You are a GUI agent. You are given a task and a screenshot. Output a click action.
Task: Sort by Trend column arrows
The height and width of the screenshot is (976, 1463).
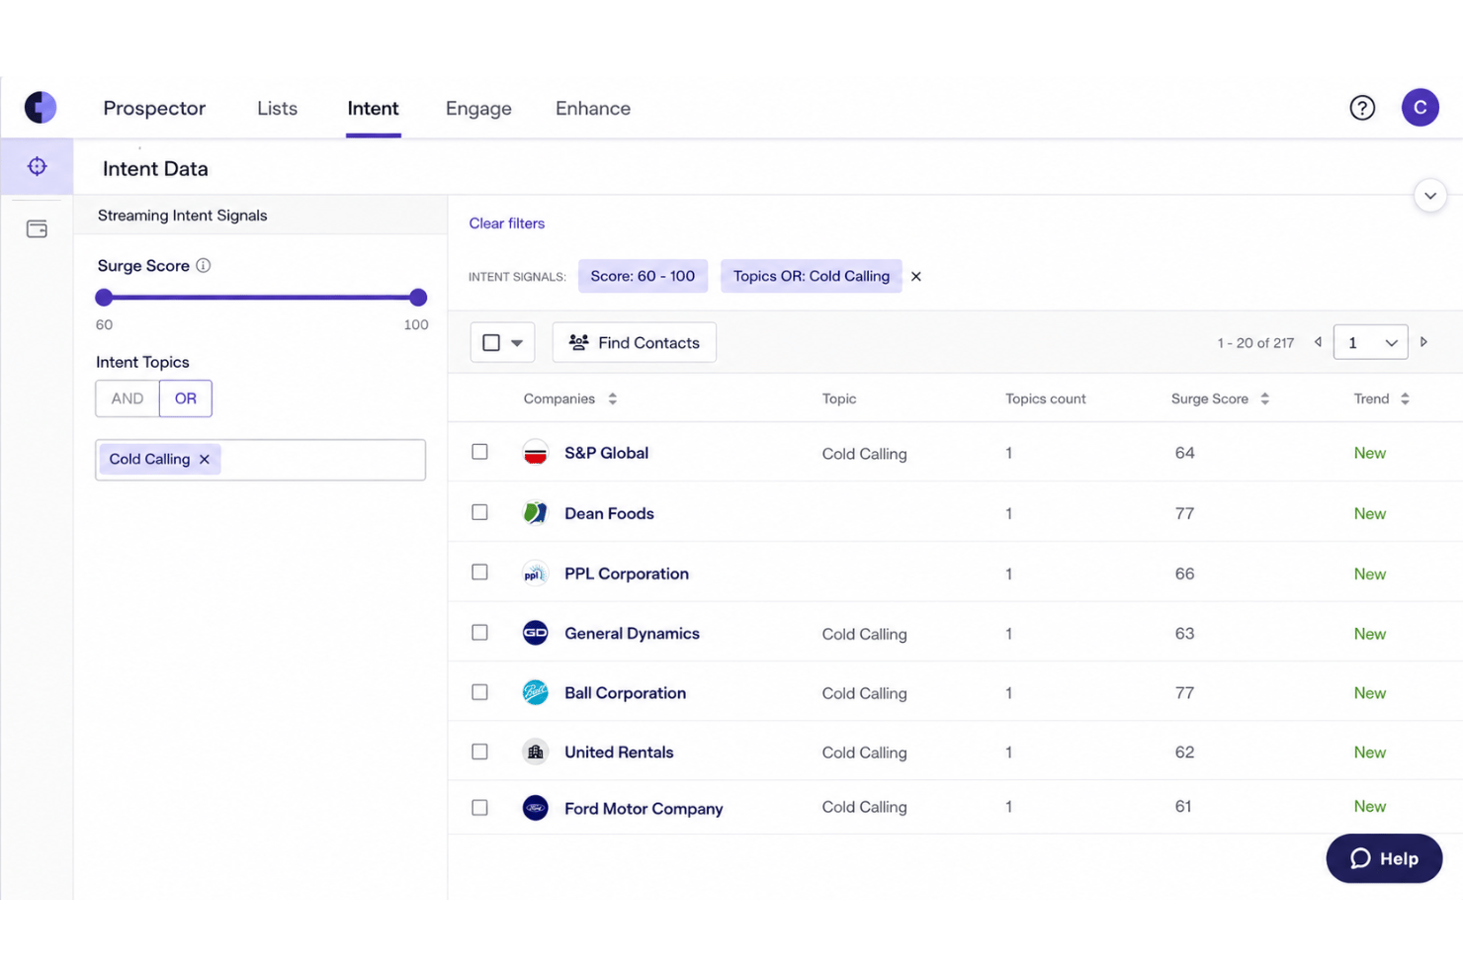[x=1406, y=399]
